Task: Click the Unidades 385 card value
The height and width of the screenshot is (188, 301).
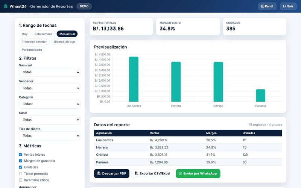Action: point(231,29)
